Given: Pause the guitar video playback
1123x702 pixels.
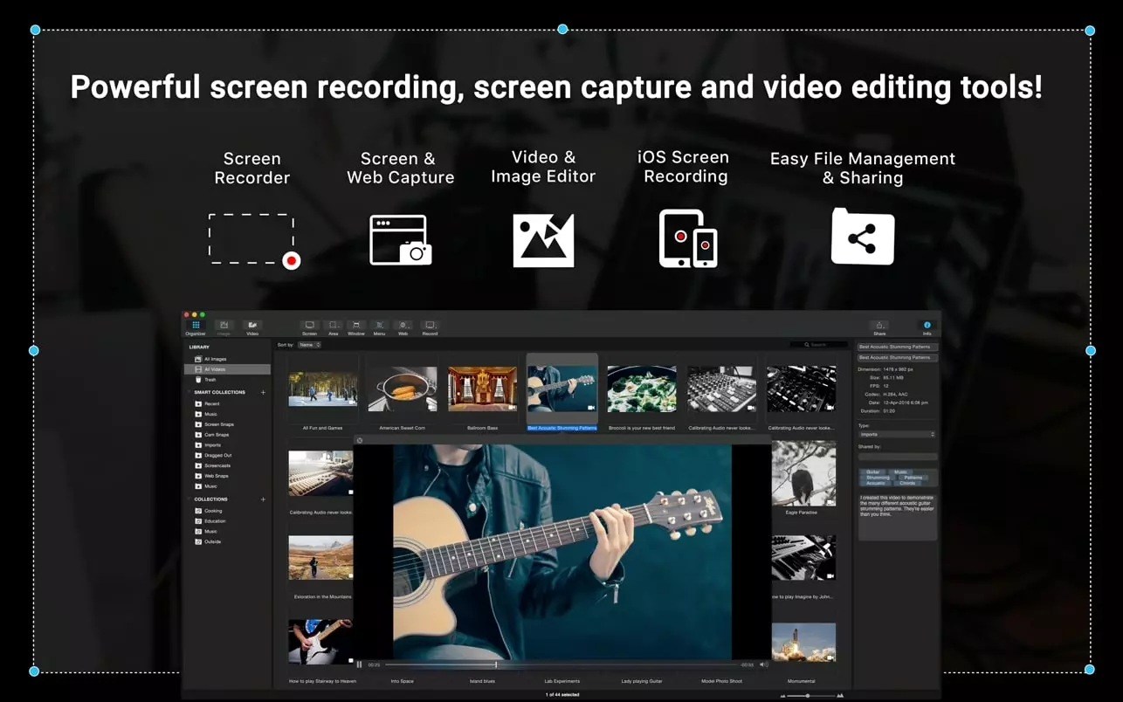Looking at the screenshot, I should (x=359, y=664).
